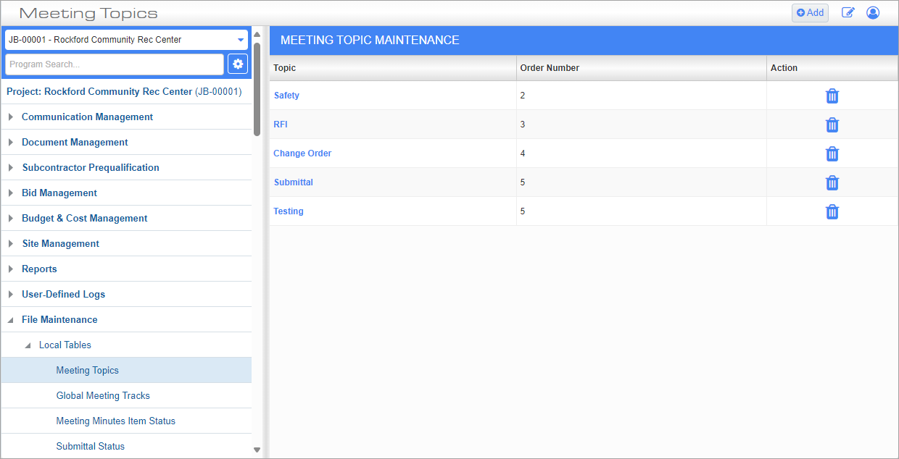This screenshot has height=459, width=899.
Task: Click the Program Search input field
Action: (115, 64)
